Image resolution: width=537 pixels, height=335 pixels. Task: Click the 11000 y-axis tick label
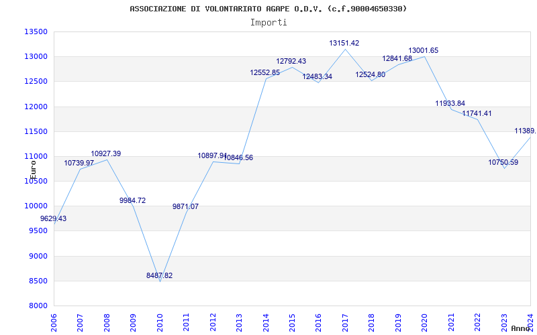point(36,157)
